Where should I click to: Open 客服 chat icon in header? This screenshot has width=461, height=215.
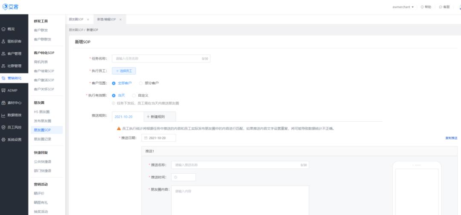pyautogui.click(x=440, y=7)
